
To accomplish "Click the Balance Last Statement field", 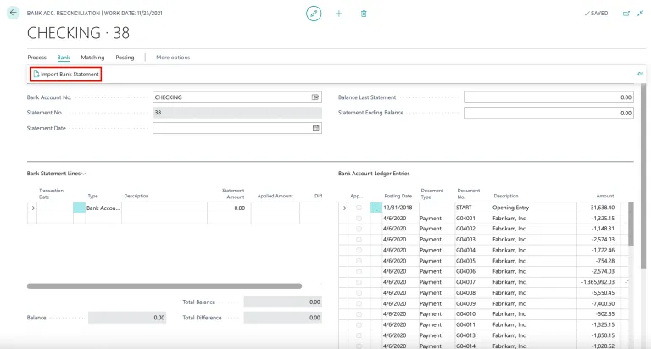I will (548, 97).
